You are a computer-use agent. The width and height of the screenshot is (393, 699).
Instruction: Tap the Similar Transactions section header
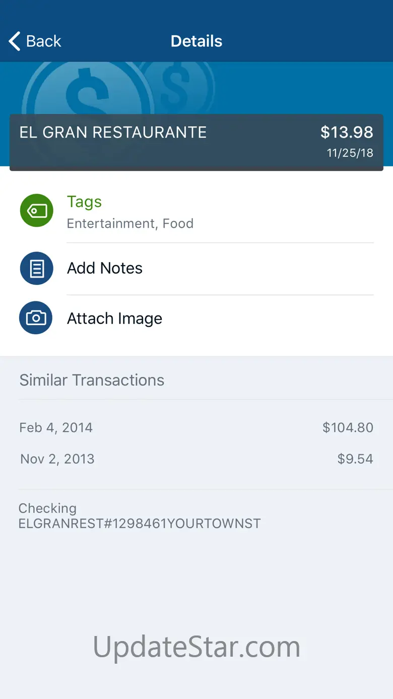pyautogui.click(x=92, y=380)
